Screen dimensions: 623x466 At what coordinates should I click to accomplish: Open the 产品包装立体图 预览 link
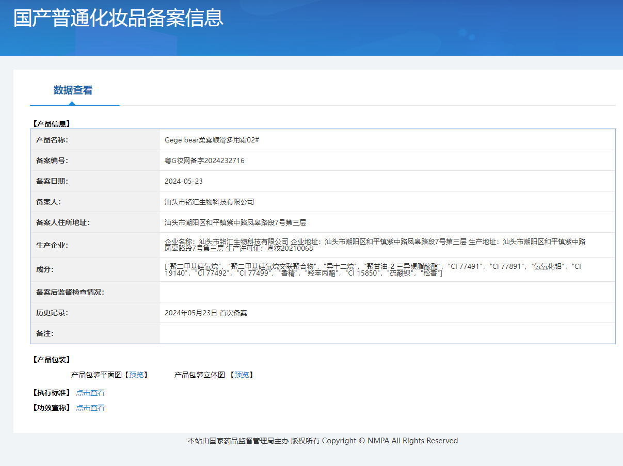tap(242, 375)
